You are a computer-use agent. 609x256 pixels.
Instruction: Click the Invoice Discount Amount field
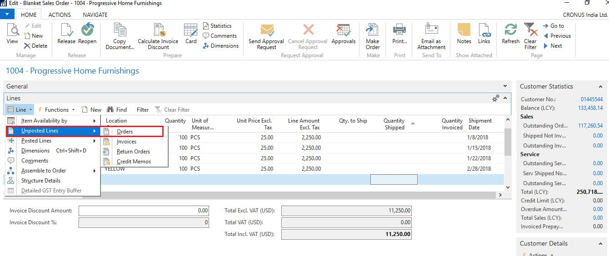pos(144,211)
